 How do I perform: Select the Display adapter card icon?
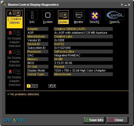pyautogui.click(x=63, y=15)
